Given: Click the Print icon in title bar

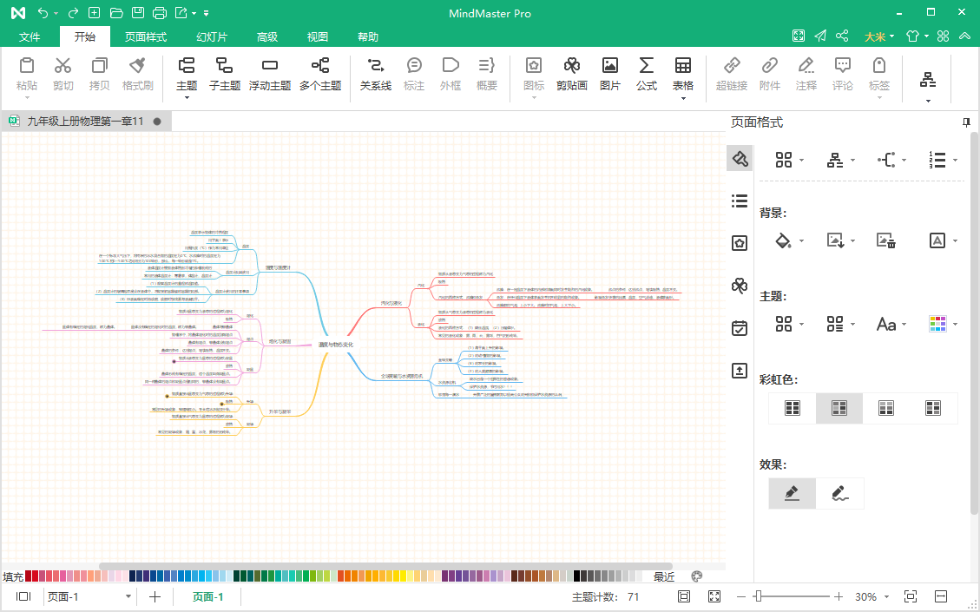Looking at the screenshot, I should coord(160,13).
